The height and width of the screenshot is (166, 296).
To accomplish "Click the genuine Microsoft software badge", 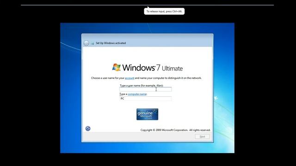I will (147, 114).
